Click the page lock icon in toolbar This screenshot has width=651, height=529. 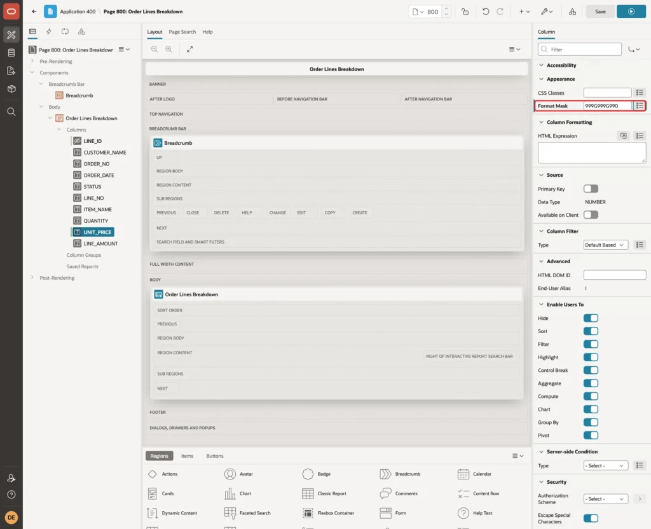click(465, 11)
